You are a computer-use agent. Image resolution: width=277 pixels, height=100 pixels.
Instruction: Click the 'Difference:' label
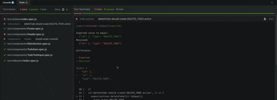point(83,51)
